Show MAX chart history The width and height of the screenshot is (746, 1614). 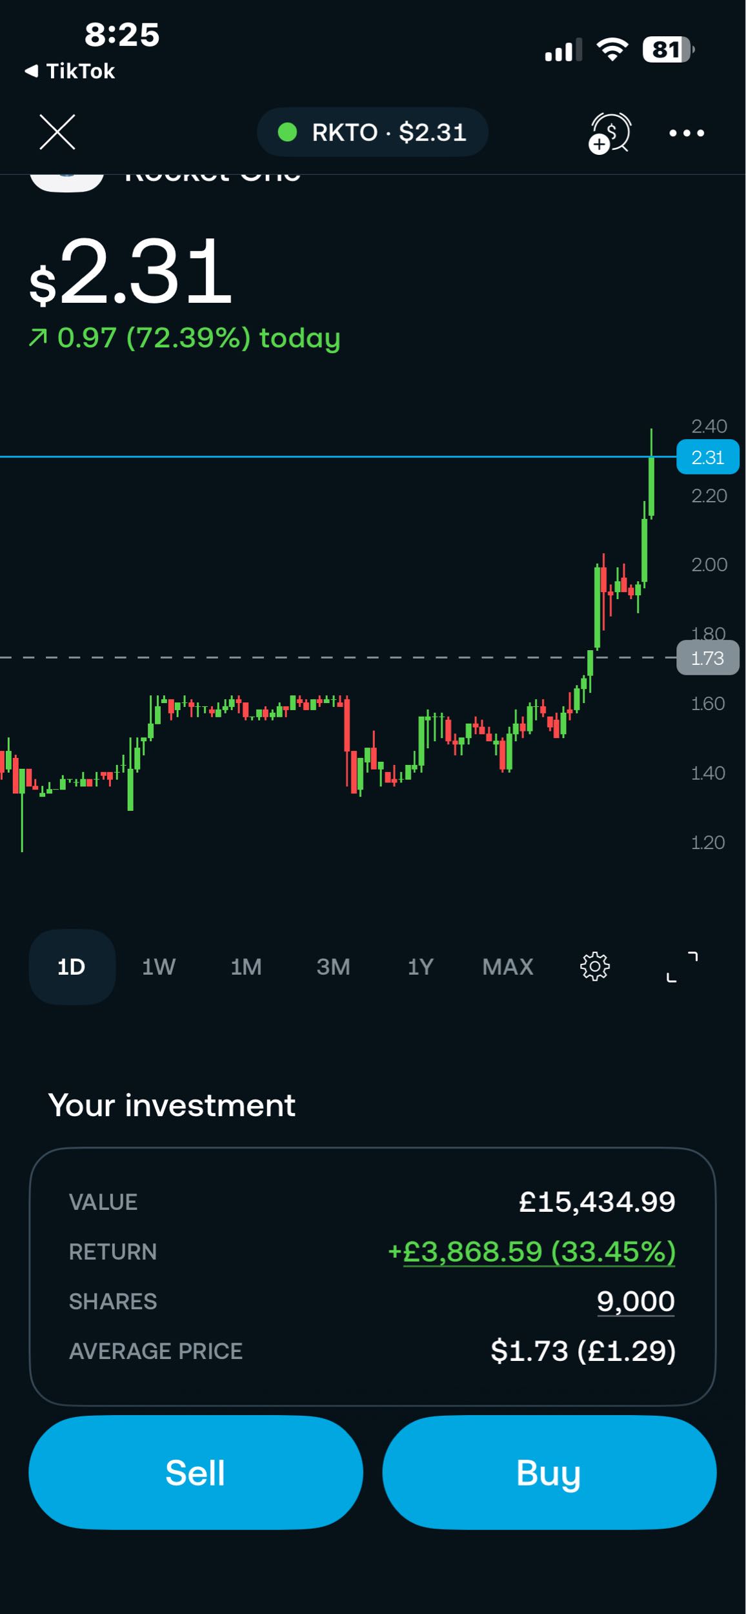click(x=508, y=966)
